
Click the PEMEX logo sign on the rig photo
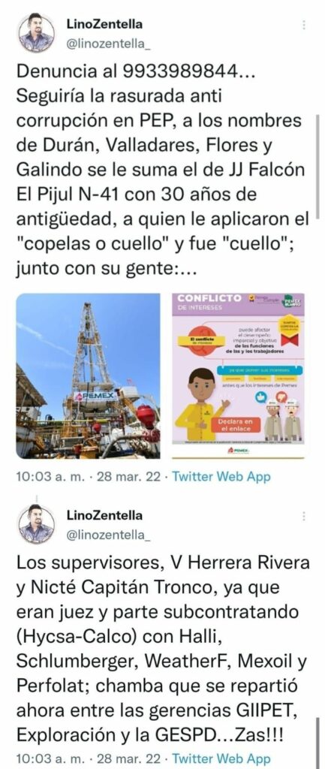tap(95, 396)
